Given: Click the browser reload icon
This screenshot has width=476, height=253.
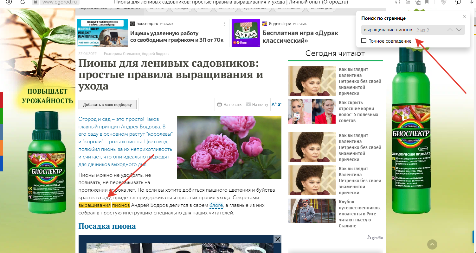Looking at the screenshot, I should pyautogui.click(x=23, y=2).
